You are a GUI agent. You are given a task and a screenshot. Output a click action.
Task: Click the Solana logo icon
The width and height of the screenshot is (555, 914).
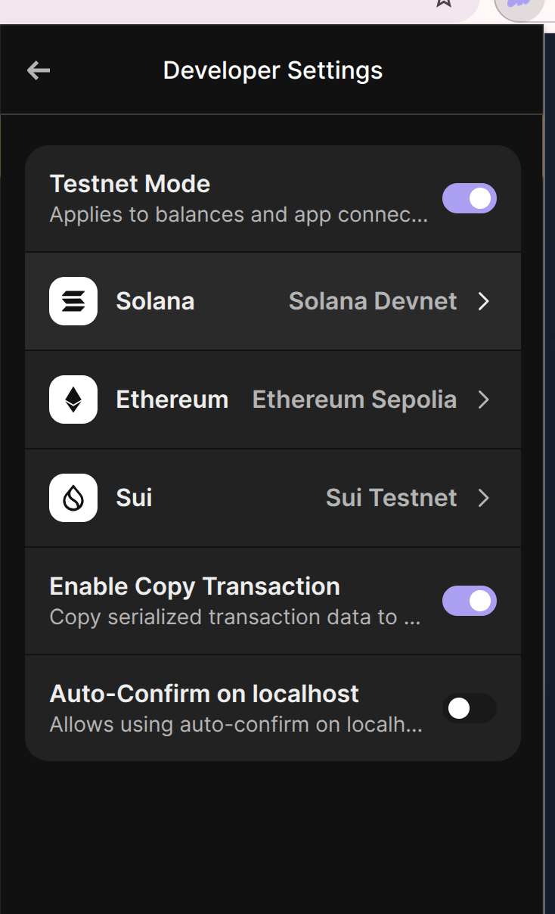(x=73, y=301)
